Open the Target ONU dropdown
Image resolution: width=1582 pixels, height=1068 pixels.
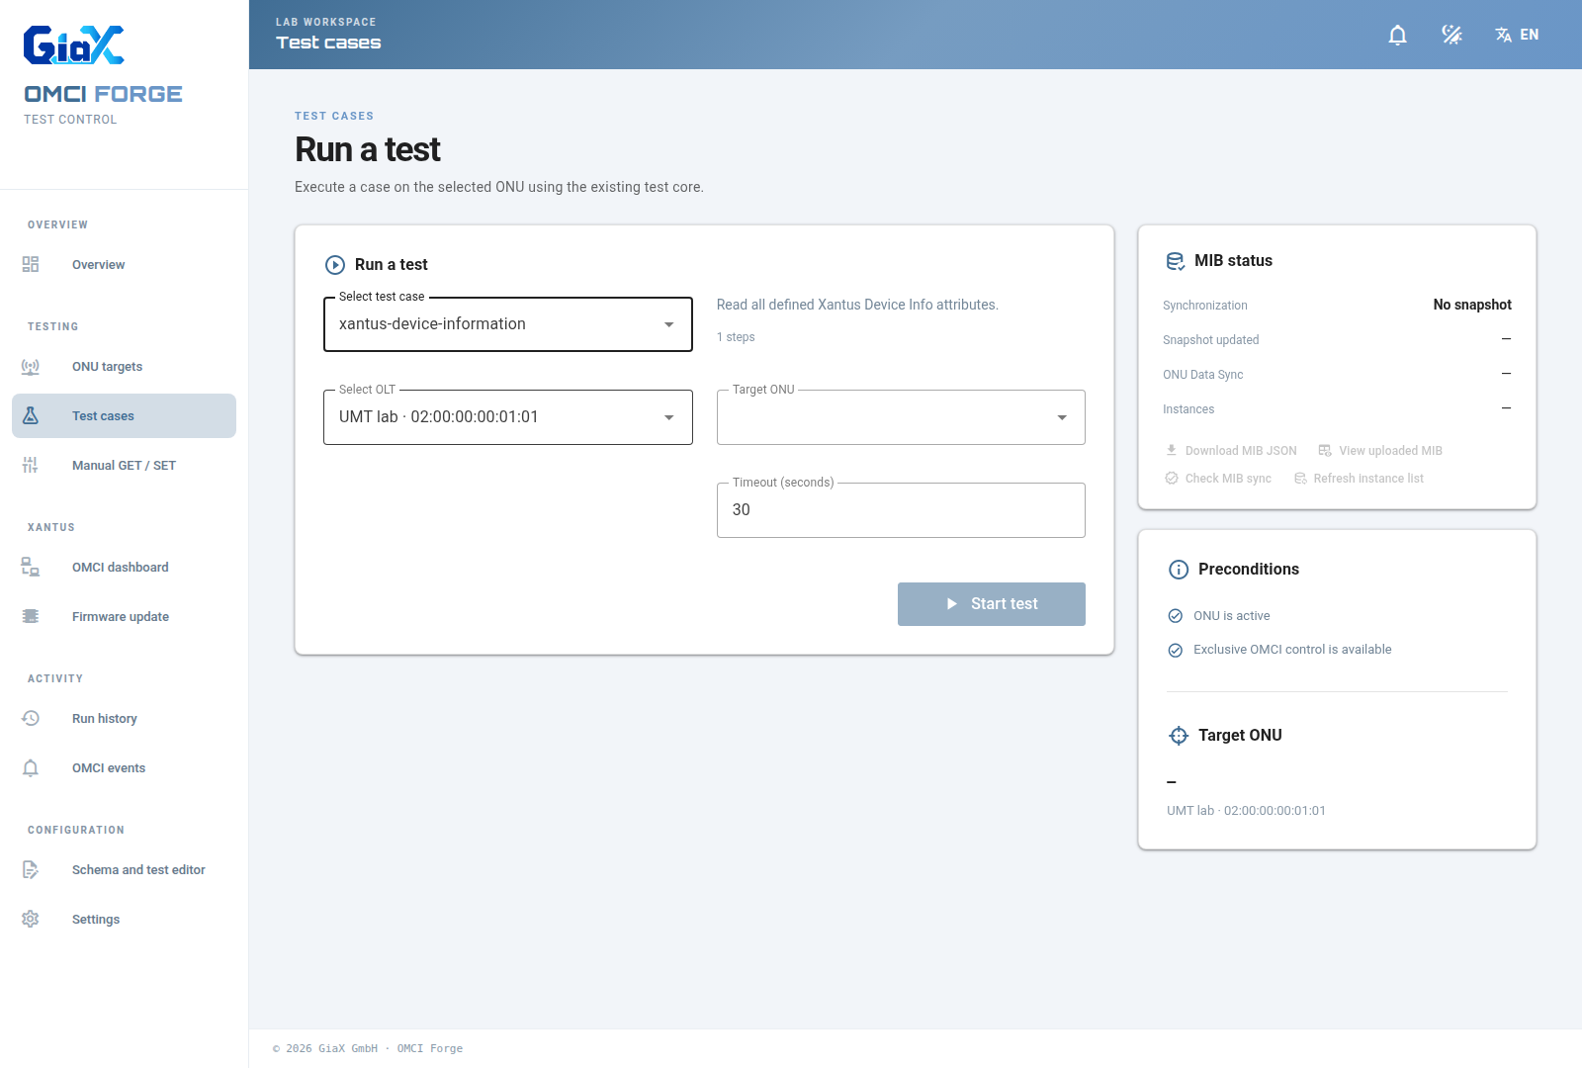[901, 417]
